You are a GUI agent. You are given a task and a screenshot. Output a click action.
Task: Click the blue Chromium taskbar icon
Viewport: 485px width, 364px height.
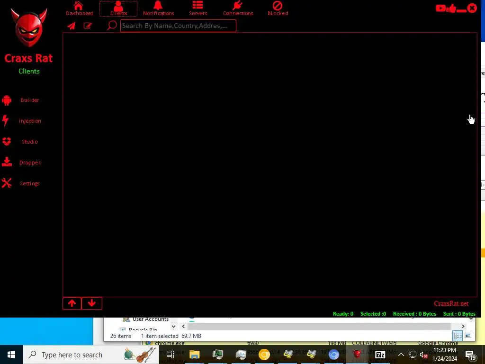333,355
